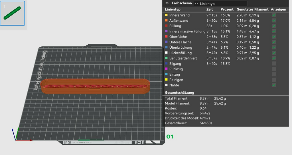This screenshot has height=155, width=292.
Task: Click the dropdown arrow beside Linientyp
Action: pos(196,4)
